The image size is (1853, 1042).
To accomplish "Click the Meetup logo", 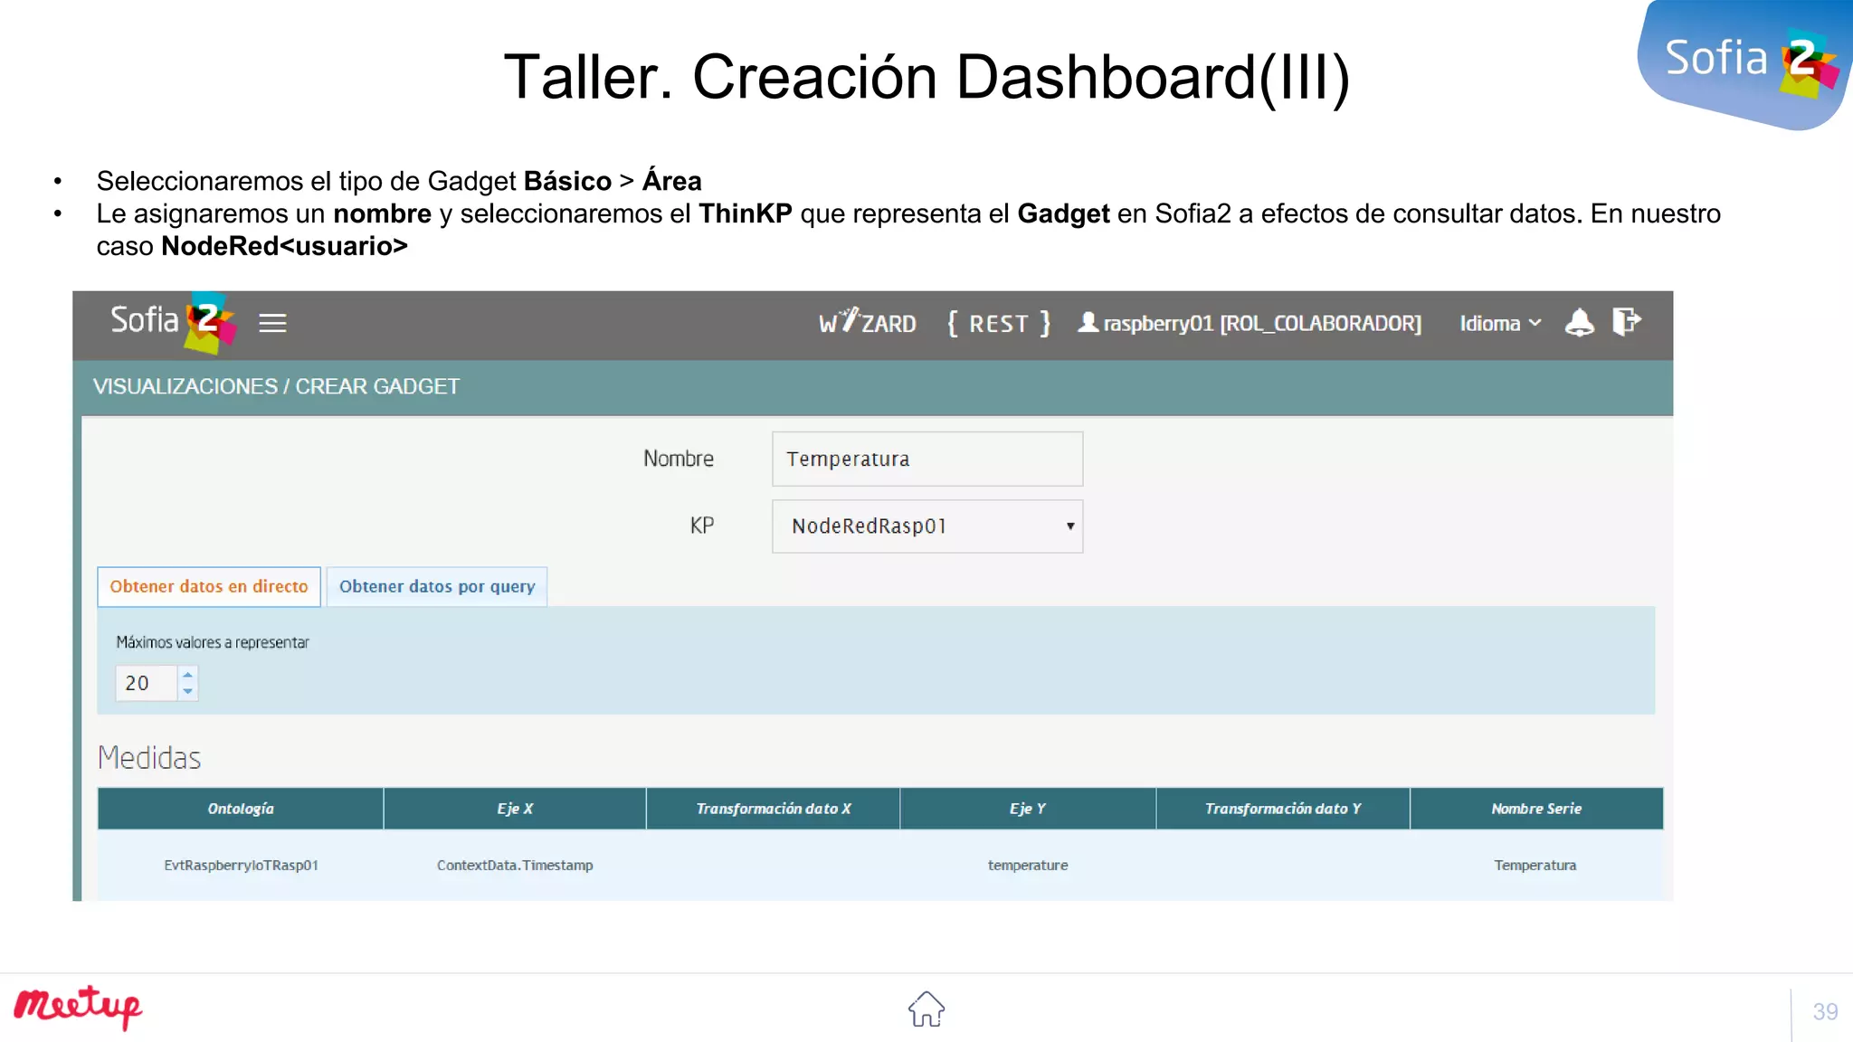I will [x=79, y=1007].
